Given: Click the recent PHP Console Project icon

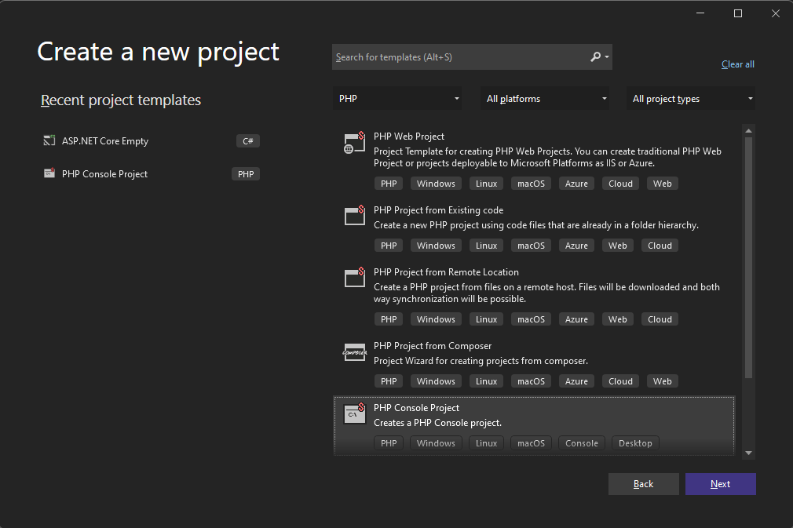Looking at the screenshot, I should click(x=49, y=173).
